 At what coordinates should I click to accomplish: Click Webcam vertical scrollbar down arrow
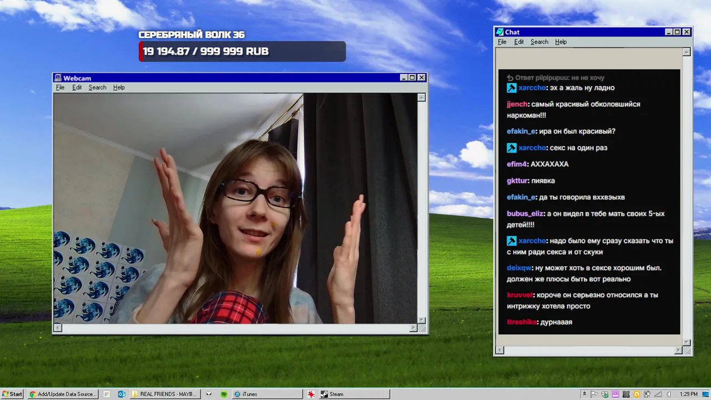click(x=422, y=320)
